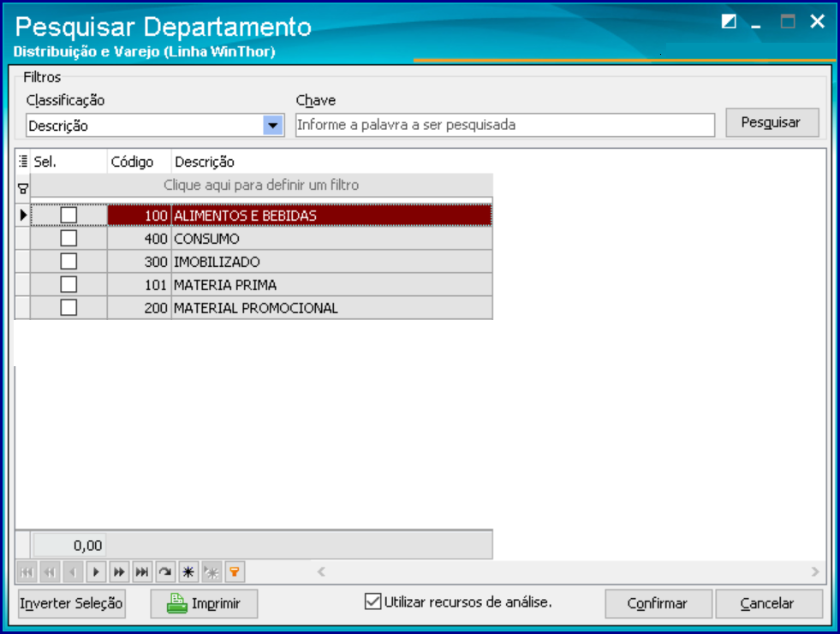
Task: Click the Inverter Seleção button
Action: pyautogui.click(x=71, y=603)
